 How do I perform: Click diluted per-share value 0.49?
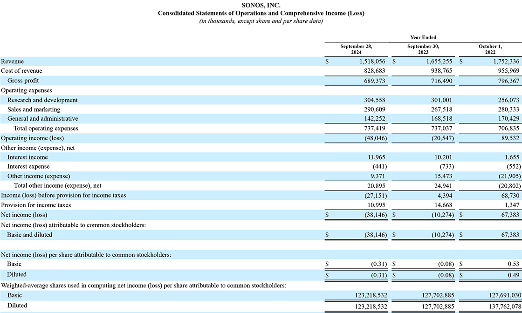tap(513, 275)
